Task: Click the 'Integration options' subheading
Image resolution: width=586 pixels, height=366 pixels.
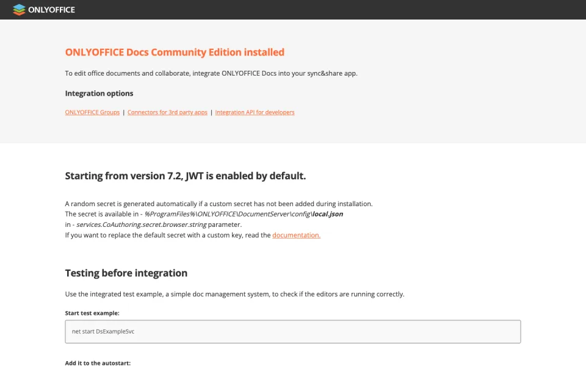Action: 99,93
